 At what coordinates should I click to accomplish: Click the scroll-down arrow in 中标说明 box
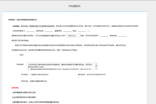(x=96, y=69)
